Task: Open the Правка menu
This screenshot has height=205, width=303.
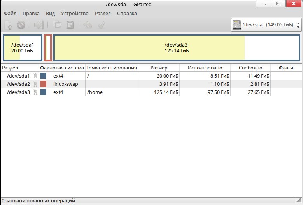Action: coord(31,14)
